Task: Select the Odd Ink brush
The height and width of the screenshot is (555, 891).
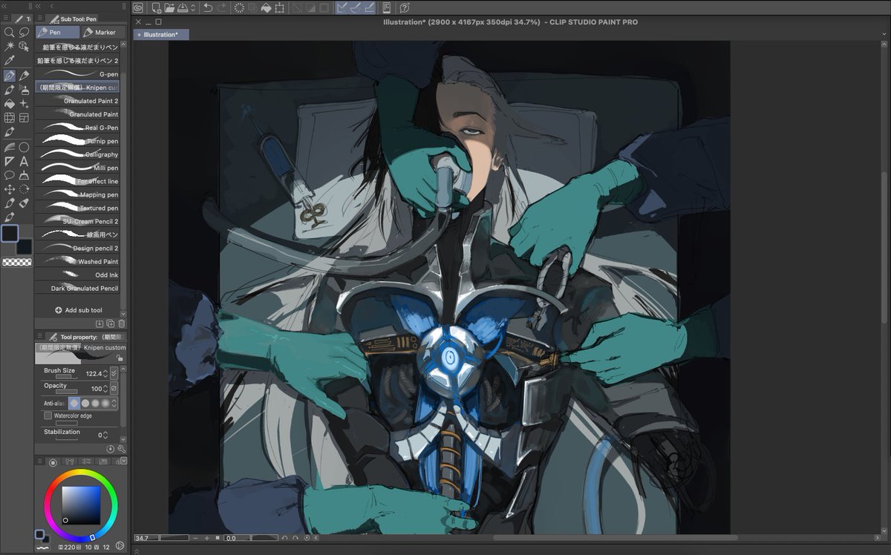Action: (x=77, y=275)
